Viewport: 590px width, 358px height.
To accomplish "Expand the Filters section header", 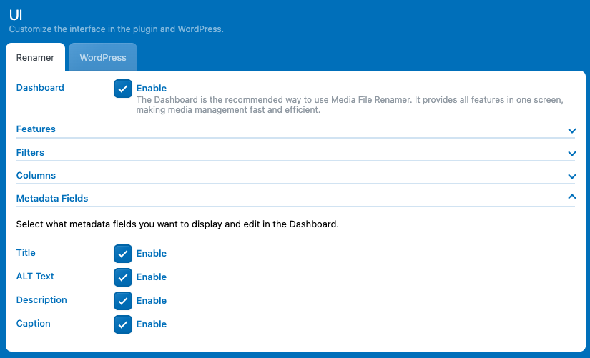I will [x=30, y=152].
